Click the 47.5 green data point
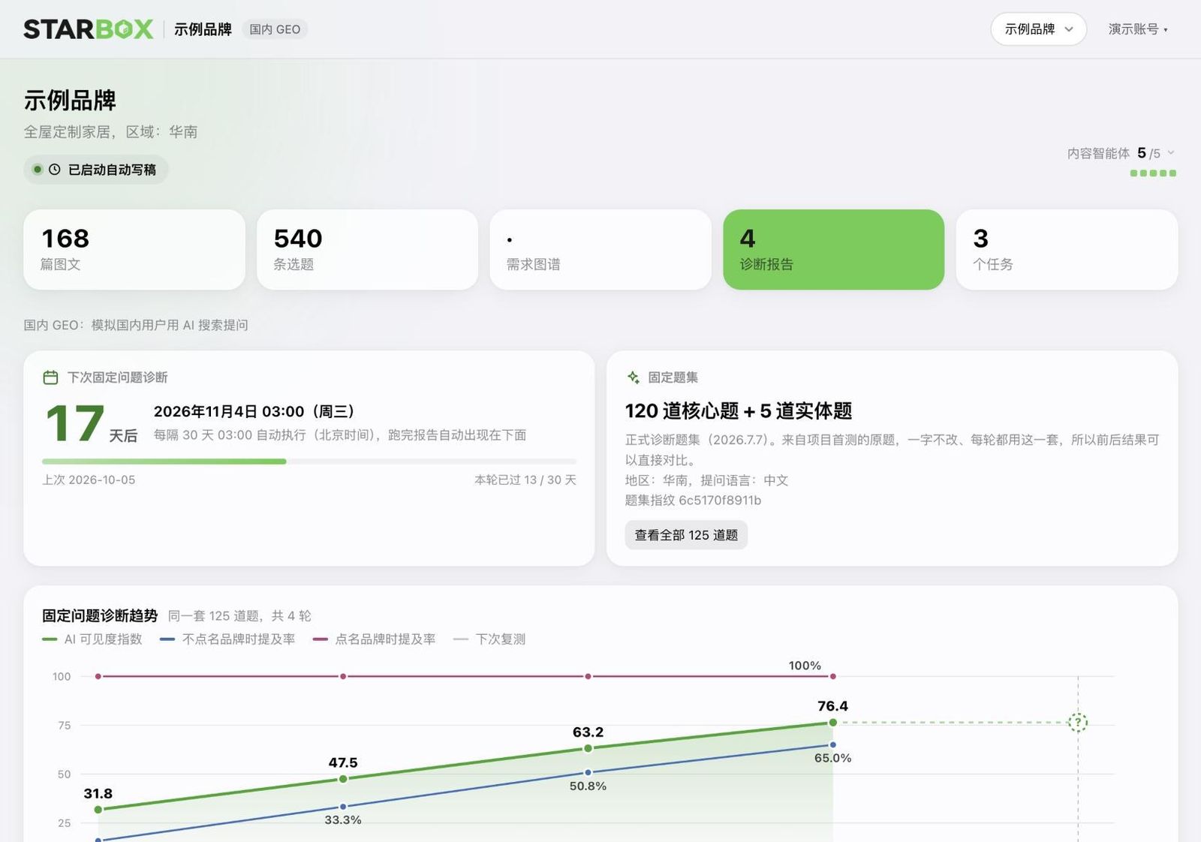The height and width of the screenshot is (842, 1201). tap(343, 779)
